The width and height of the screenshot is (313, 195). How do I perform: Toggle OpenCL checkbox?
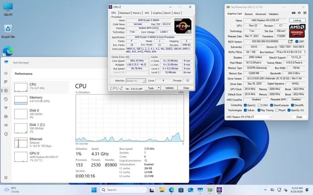pos(245,105)
